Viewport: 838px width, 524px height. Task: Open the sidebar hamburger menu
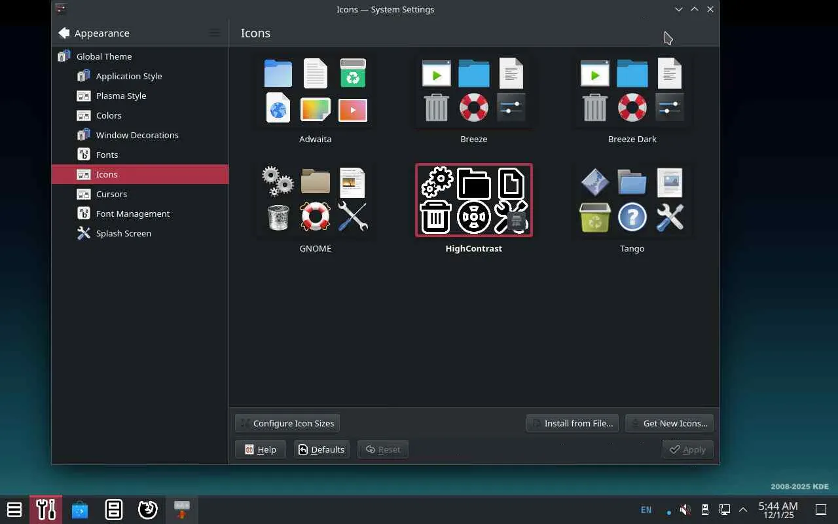215,33
